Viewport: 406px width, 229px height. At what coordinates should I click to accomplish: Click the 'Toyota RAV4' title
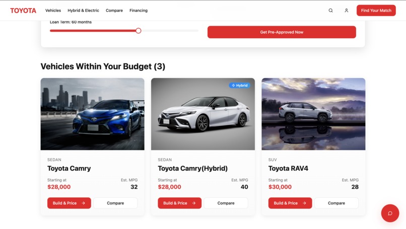[288, 169]
